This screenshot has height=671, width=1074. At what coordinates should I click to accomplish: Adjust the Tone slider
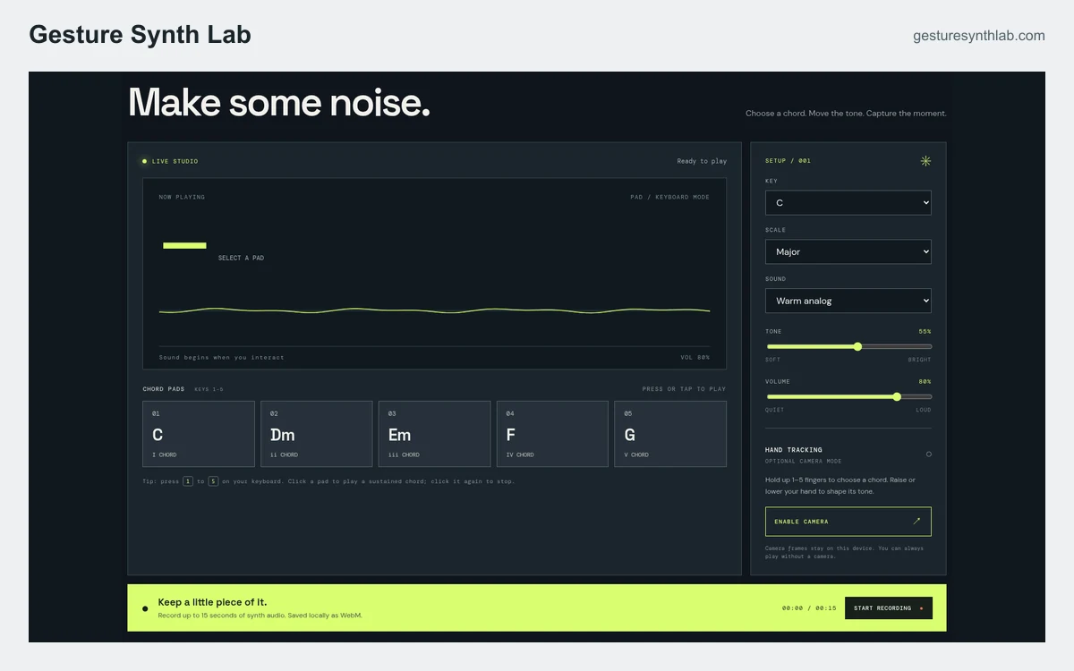click(848, 346)
